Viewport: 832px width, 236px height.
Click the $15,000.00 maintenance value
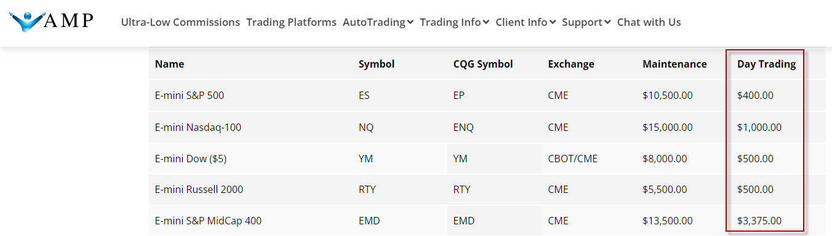tap(668, 127)
